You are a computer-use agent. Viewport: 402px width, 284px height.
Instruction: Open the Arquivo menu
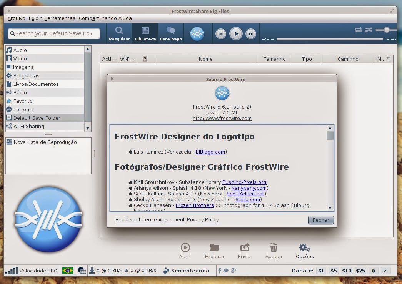(x=17, y=18)
